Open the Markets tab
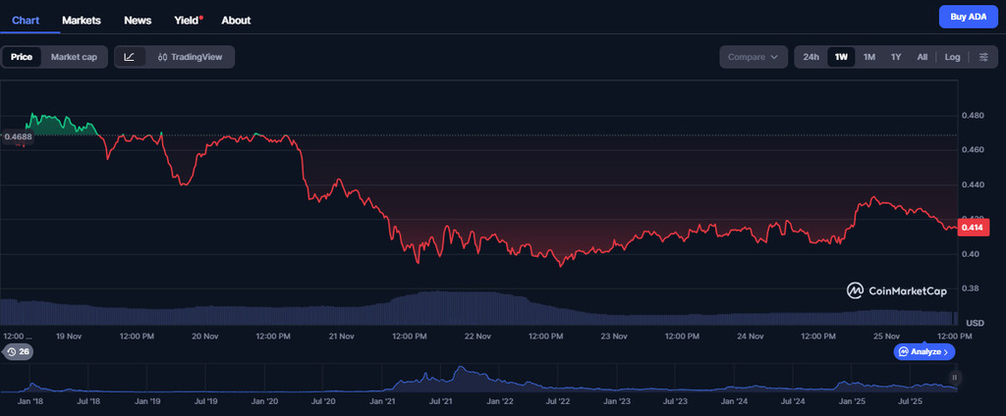Viewport: 1006px width, 416px height. pyautogui.click(x=82, y=20)
